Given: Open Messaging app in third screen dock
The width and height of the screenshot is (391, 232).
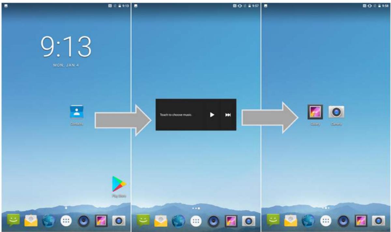Looking at the screenshot, I should click(273, 221).
